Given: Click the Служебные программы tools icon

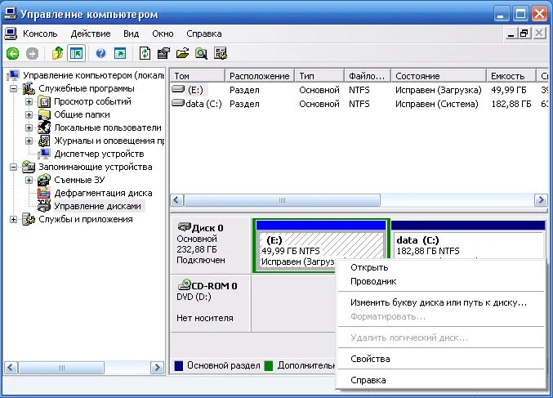Looking at the screenshot, I should coord(29,88).
